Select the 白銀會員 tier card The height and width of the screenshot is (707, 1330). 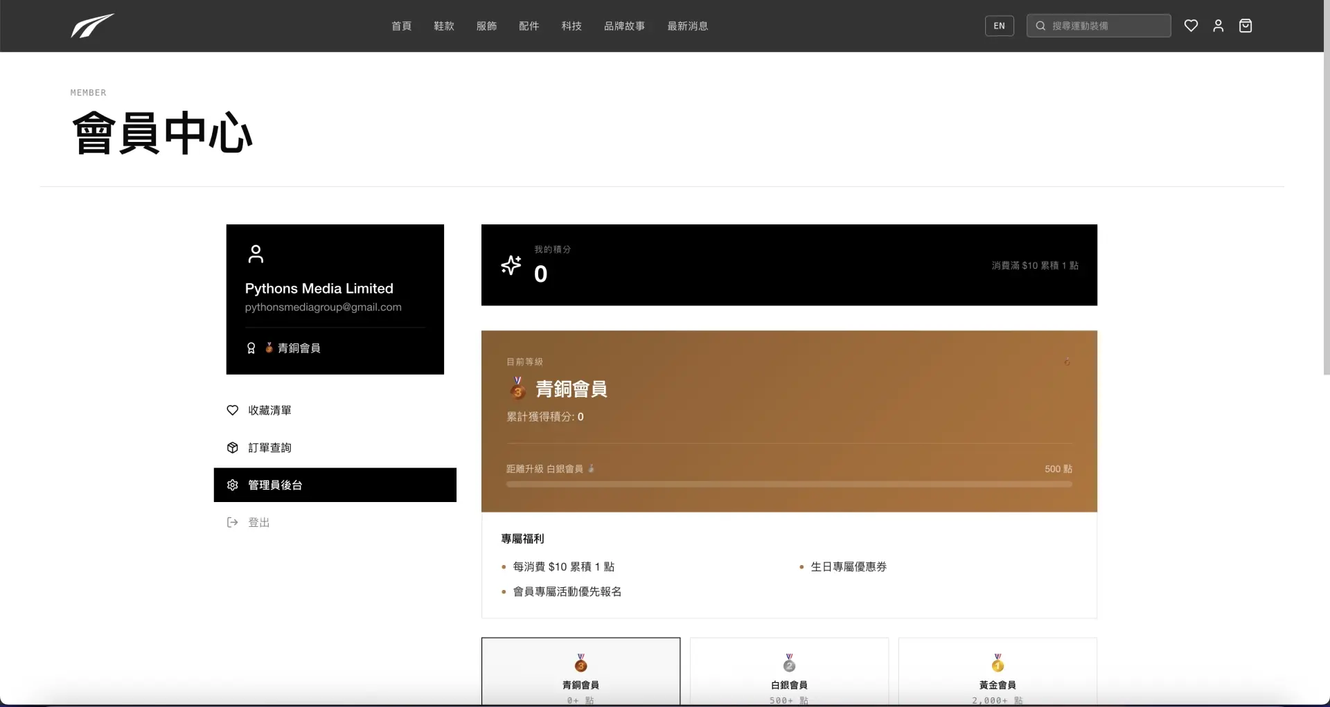(789, 672)
